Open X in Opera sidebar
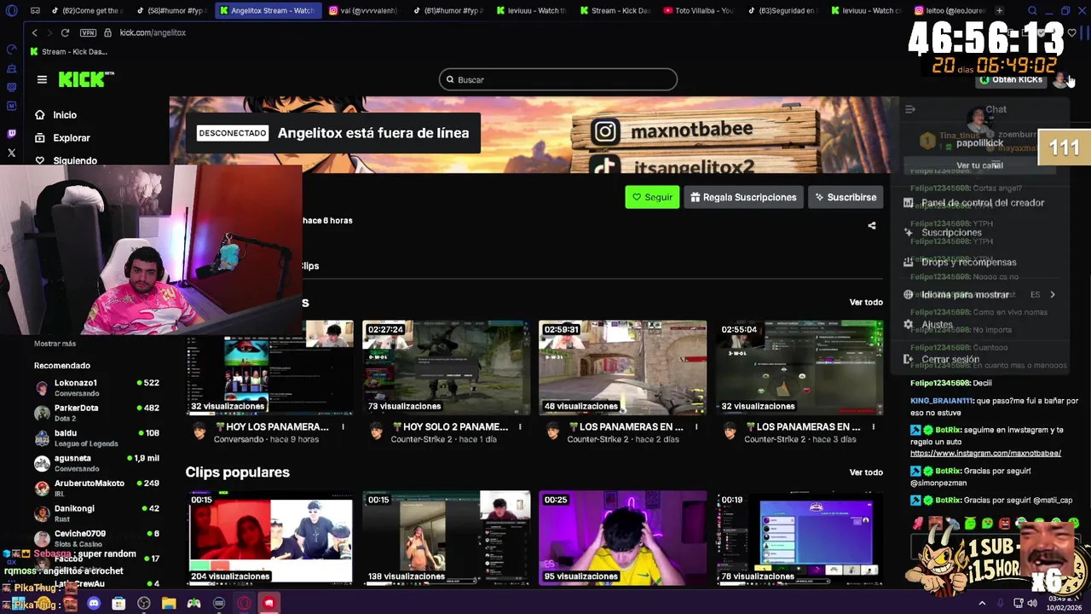This screenshot has height=614, width=1091. pyautogui.click(x=11, y=153)
